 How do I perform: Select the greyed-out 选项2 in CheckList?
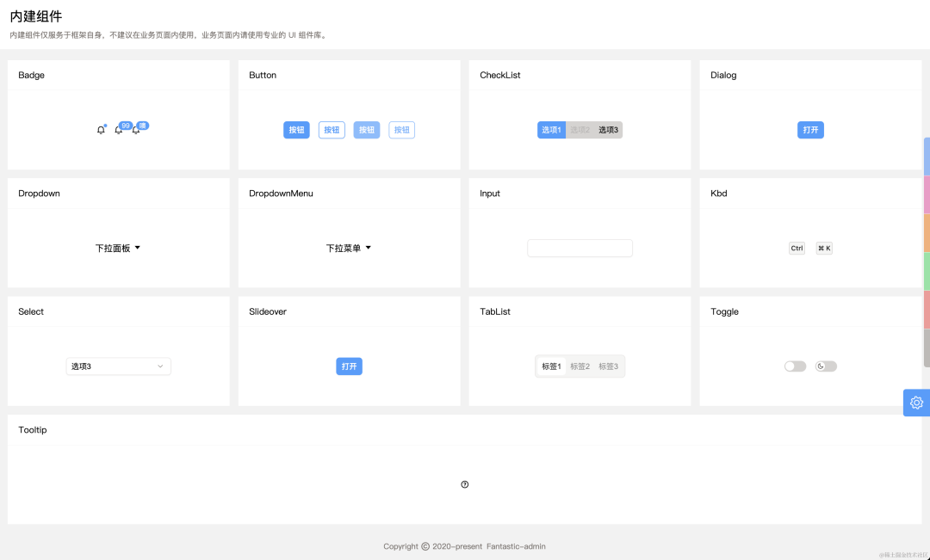point(580,130)
